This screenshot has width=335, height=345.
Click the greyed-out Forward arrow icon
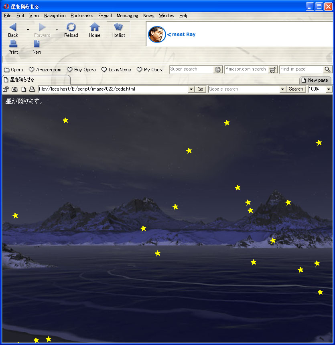click(42, 27)
